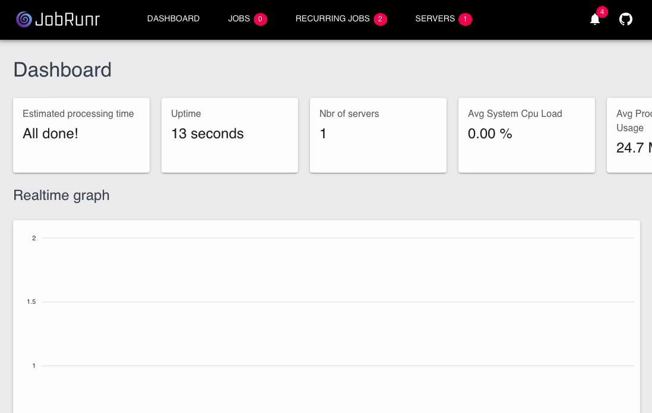Click the graph y-axis label 1.5
Image resolution: width=652 pixels, height=413 pixels.
31,301
